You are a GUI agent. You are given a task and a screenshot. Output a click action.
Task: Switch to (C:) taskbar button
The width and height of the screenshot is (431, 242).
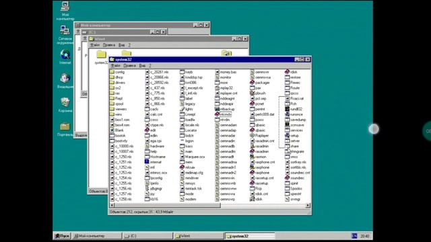tap(147, 236)
